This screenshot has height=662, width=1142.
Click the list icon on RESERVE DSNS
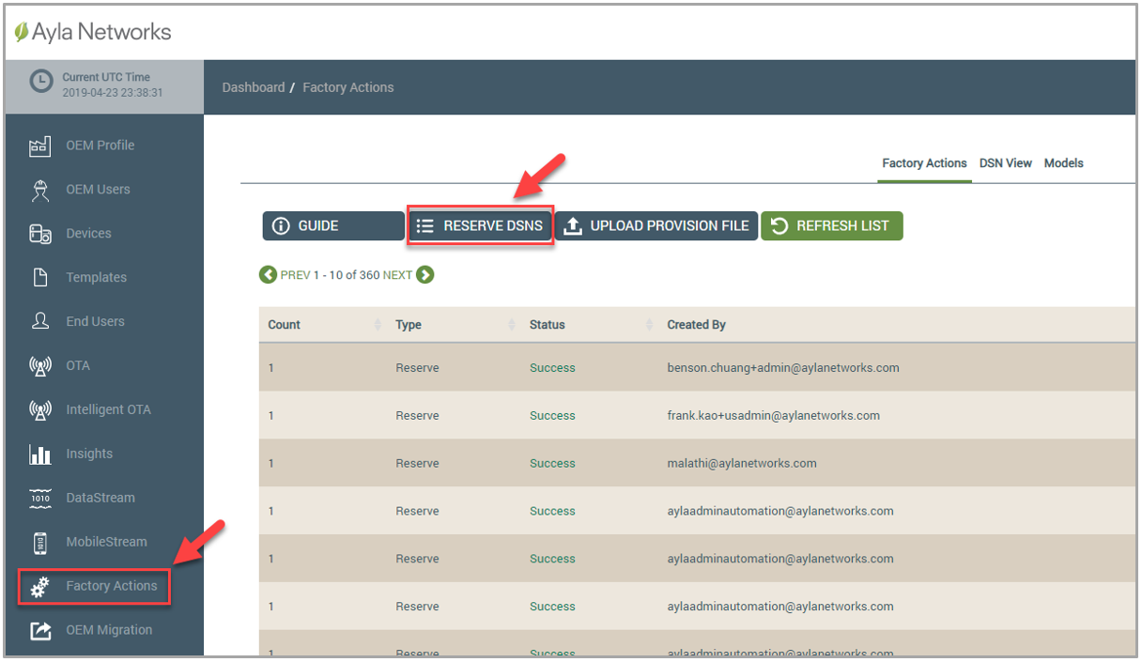pyautogui.click(x=424, y=226)
